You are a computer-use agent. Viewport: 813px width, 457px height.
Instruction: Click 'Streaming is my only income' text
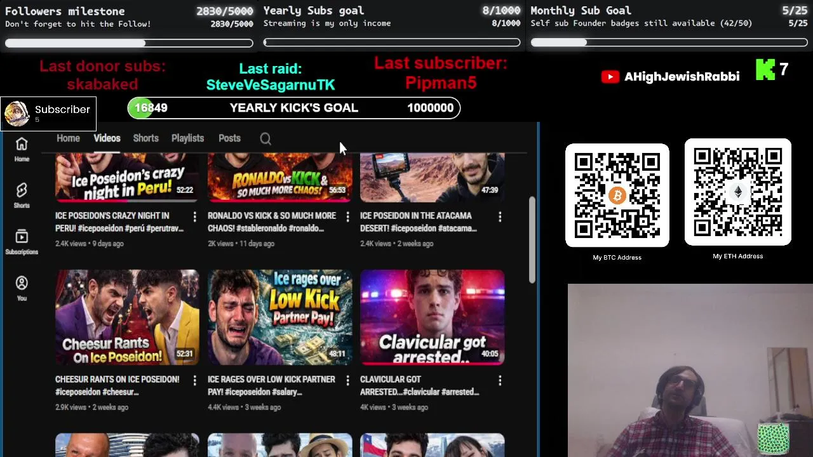coord(327,23)
